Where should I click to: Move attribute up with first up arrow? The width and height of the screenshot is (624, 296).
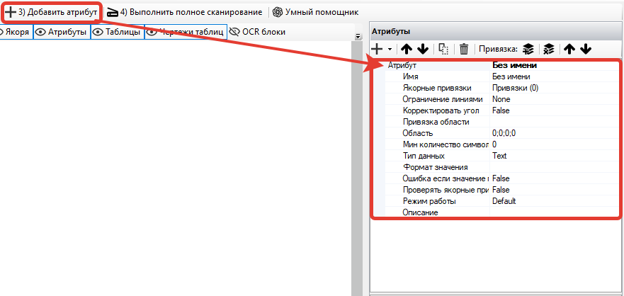(407, 49)
